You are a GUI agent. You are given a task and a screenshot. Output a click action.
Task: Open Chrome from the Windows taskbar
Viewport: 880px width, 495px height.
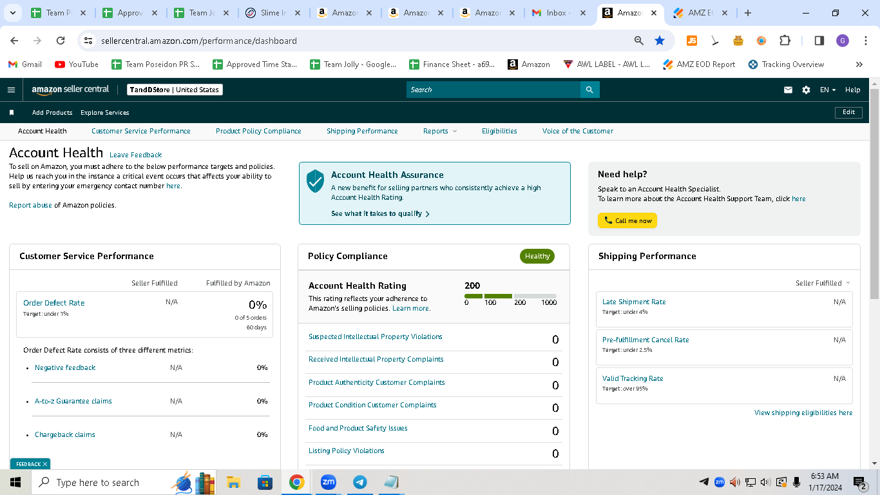coord(296,482)
